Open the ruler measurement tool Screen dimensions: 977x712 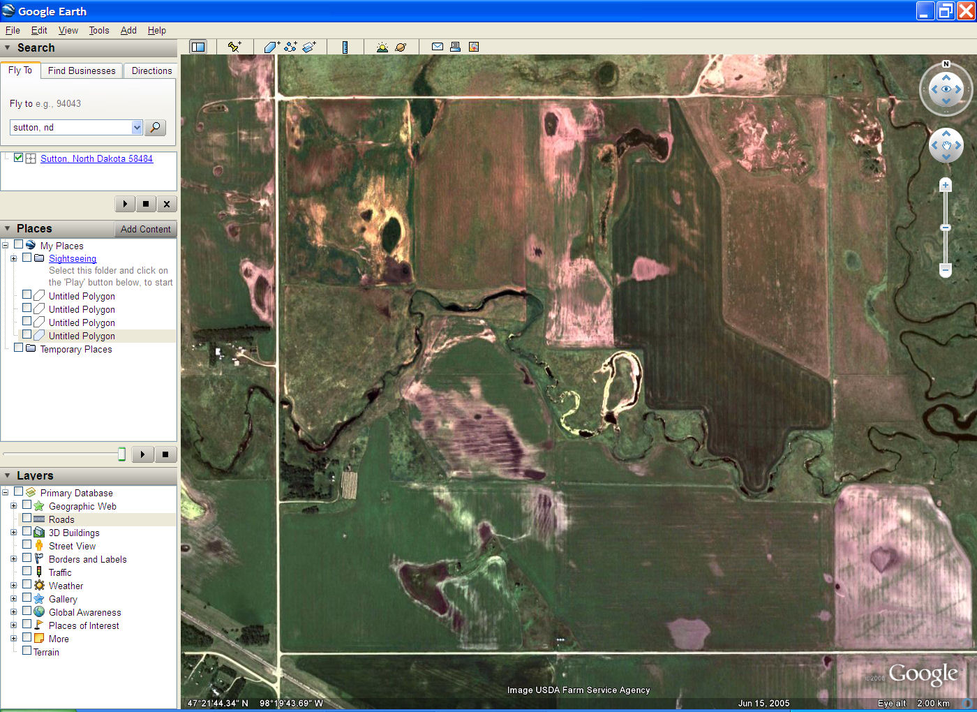tap(345, 47)
